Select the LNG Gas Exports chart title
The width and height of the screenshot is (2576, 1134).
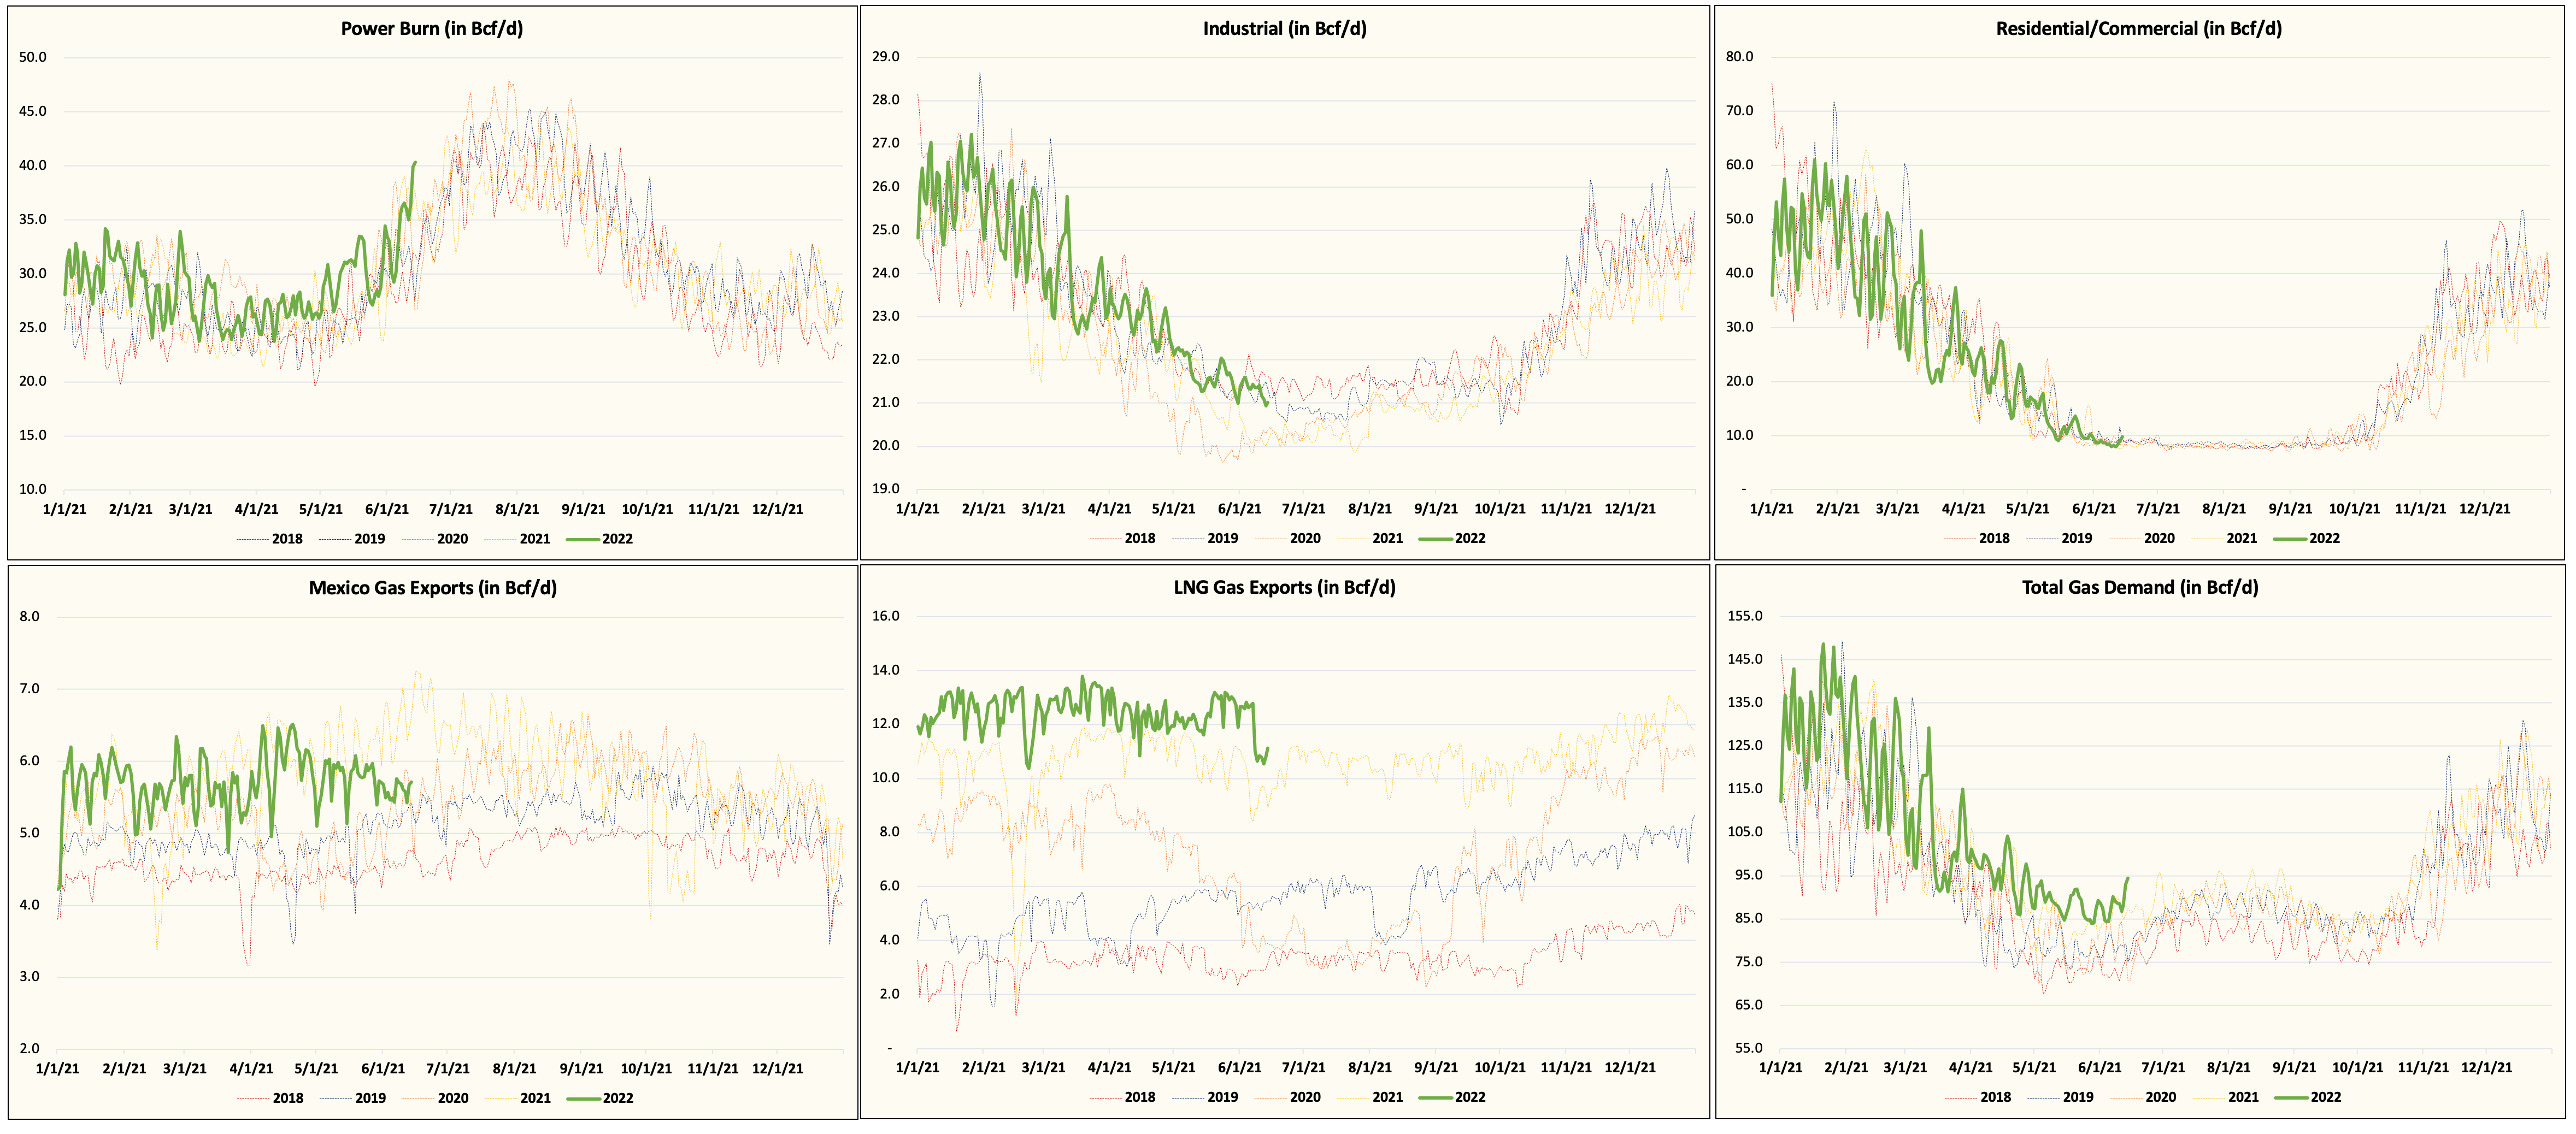pyautogui.click(x=1284, y=588)
